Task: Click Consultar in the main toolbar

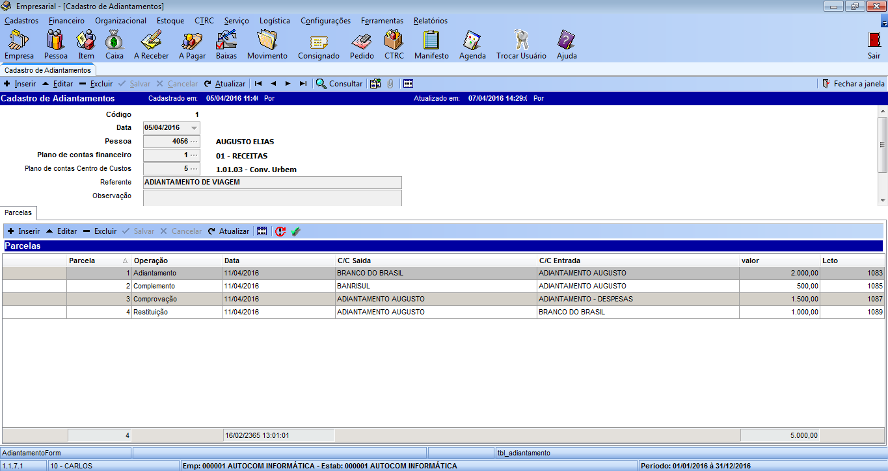Action: tap(339, 84)
